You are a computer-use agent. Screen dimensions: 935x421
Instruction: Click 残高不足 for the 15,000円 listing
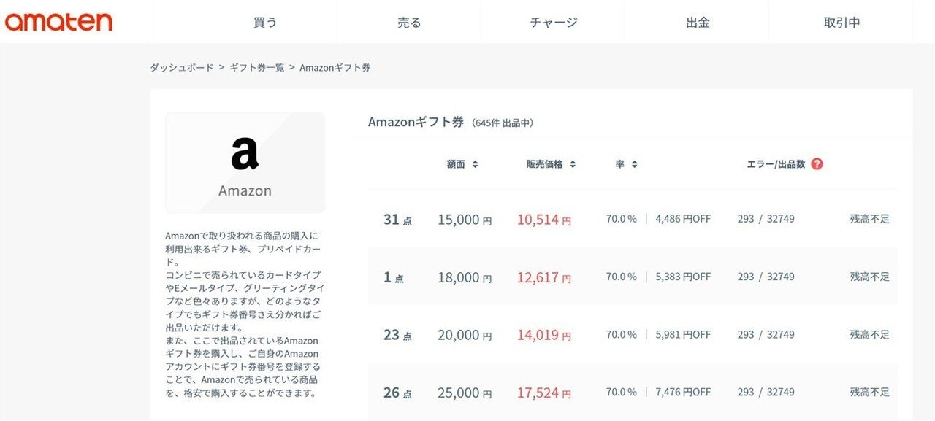[869, 219]
